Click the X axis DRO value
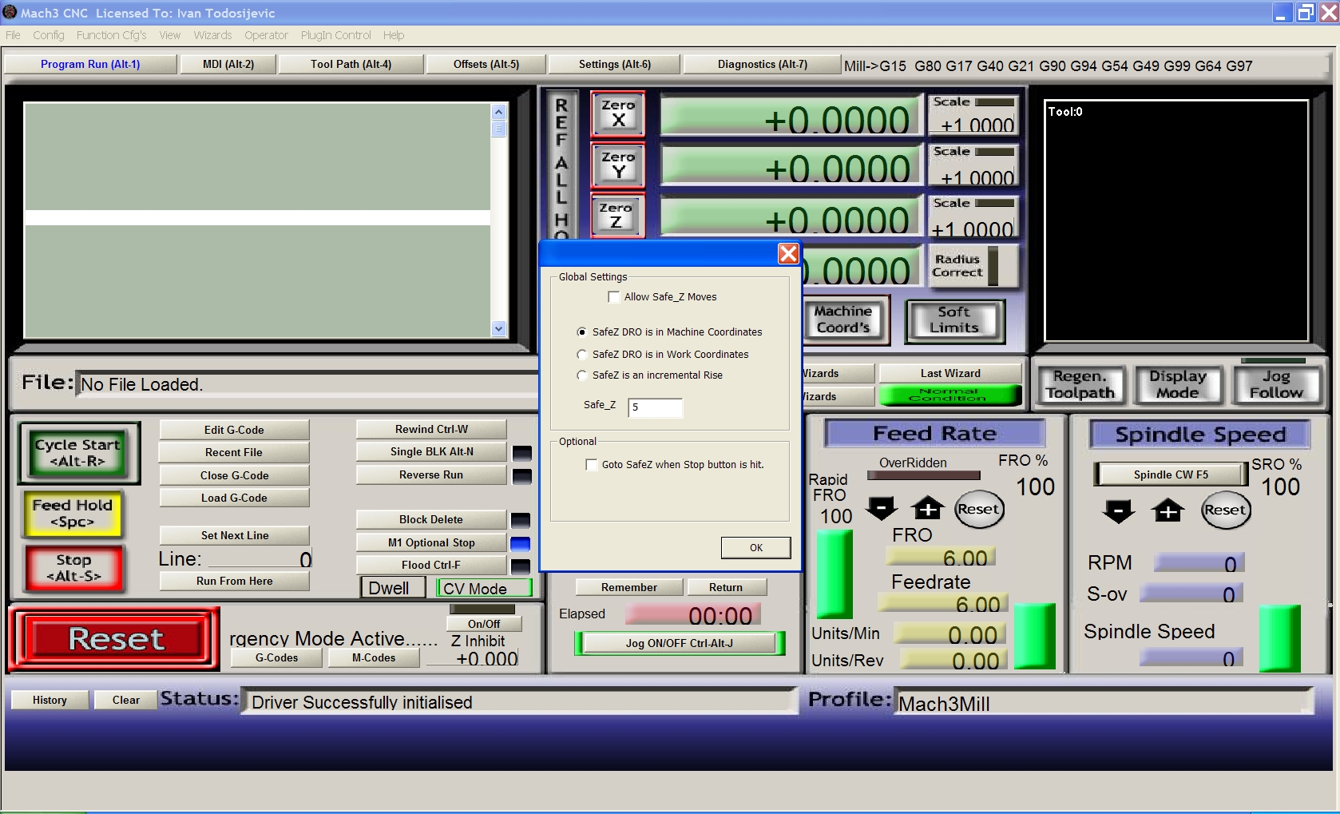The width and height of the screenshot is (1340, 814). [791, 117]
